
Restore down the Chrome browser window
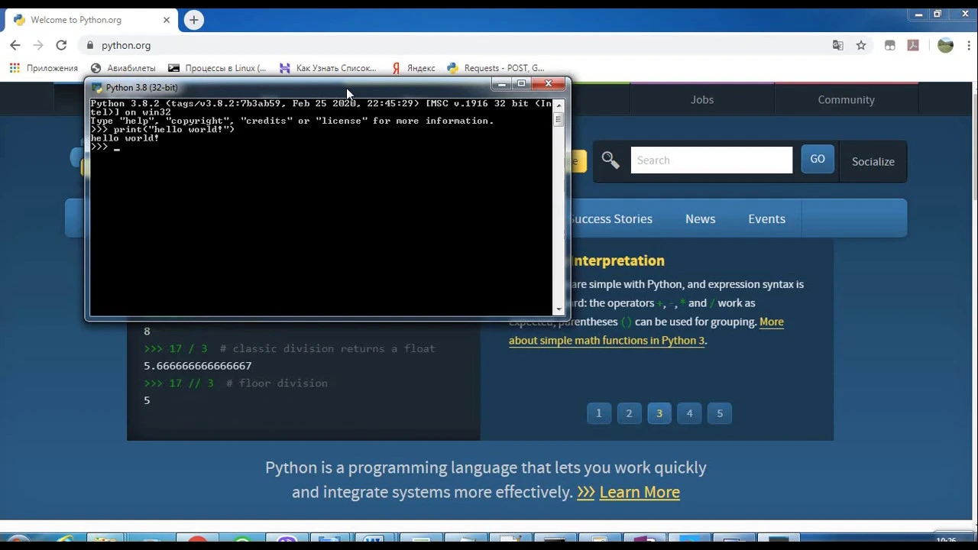(938, 14)
